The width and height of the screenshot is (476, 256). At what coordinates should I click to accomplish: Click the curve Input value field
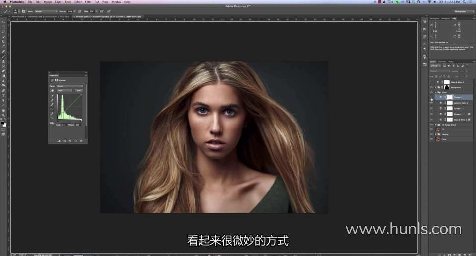tap(63, 125)
